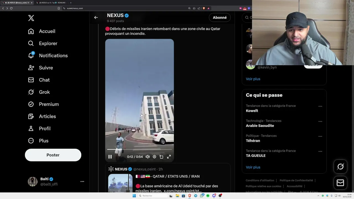Go back with the arrow beside NEXUS
The image size is (354, 199).
[96, 17]
